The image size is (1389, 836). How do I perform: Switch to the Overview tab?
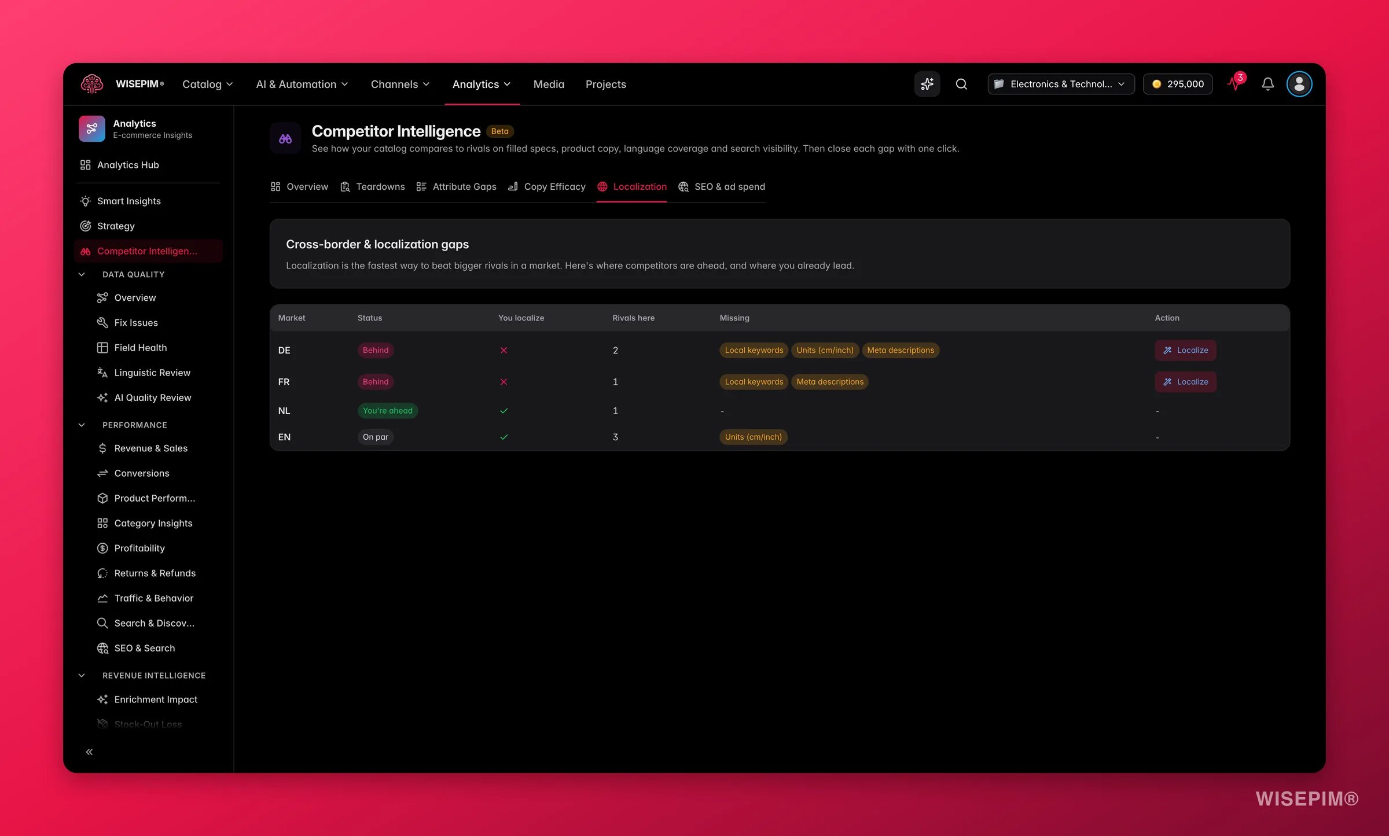[299, 186]
